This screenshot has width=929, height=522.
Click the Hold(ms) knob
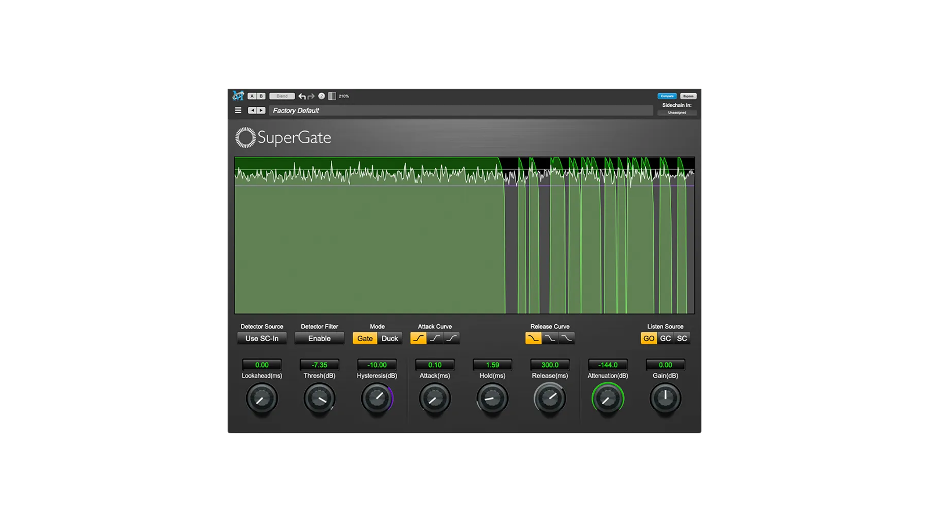(x=492, y=399)
